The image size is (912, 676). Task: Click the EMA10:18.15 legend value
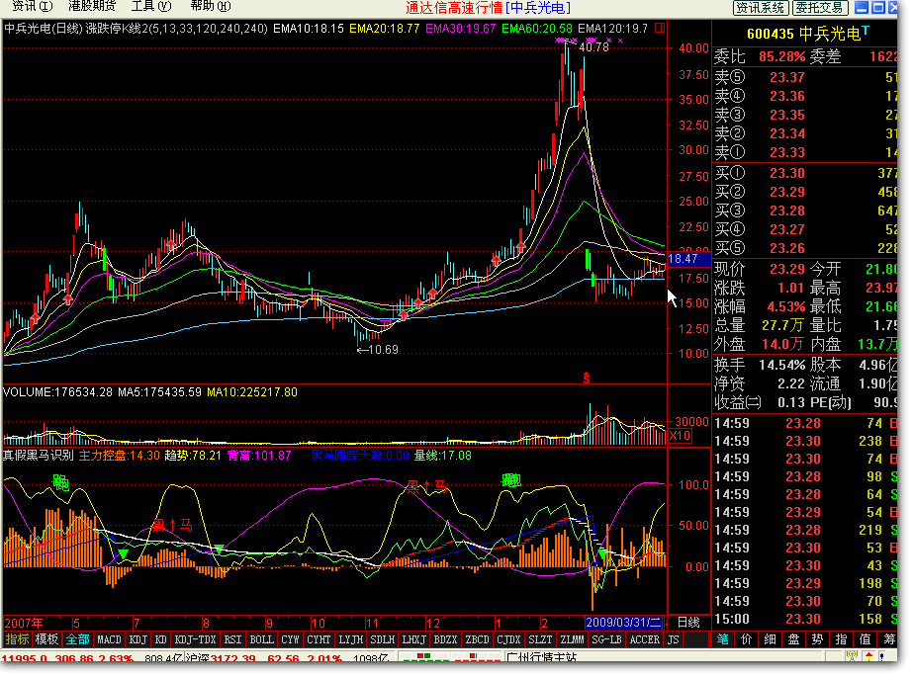(x=309, y=29)
